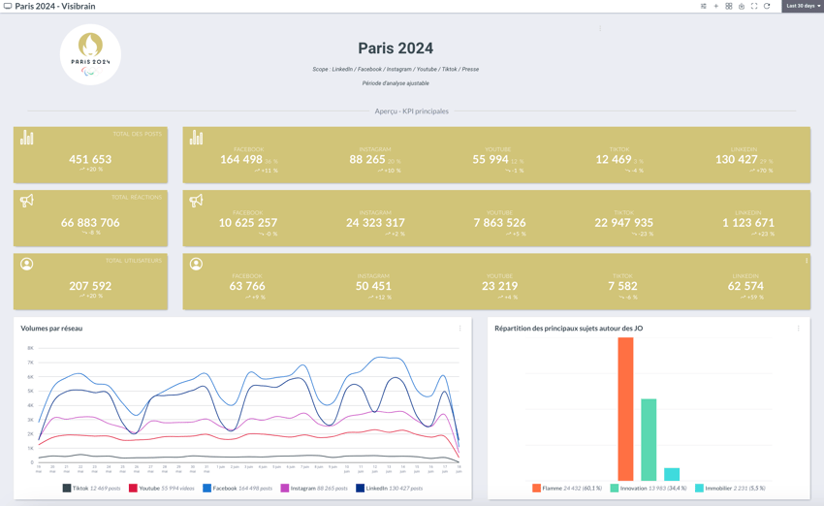Click 'Période d'analyse ajustable' text
Viewport: 824px width, 506px height.
point(396,83)
